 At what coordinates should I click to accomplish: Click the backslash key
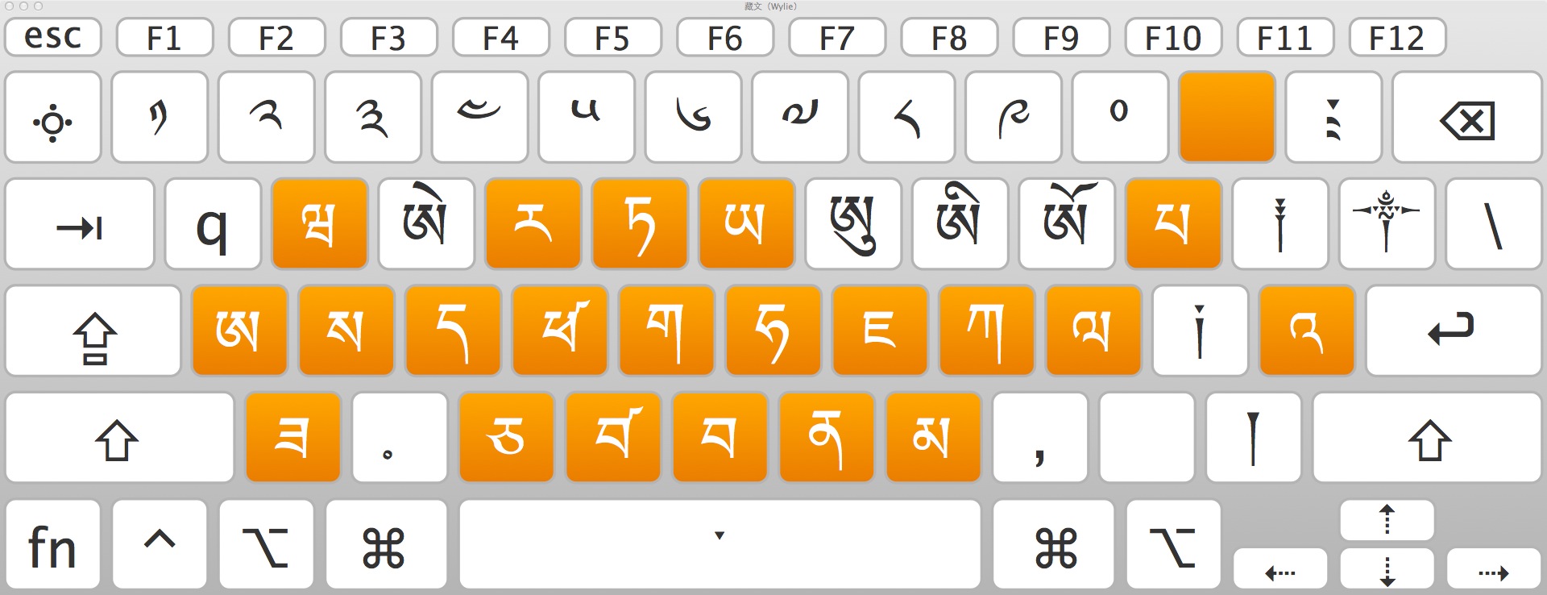[1493, 224]
